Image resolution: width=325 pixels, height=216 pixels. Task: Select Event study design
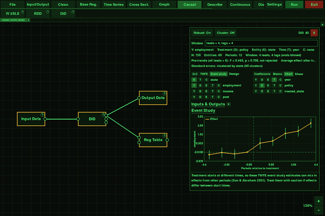coord(219,74)
